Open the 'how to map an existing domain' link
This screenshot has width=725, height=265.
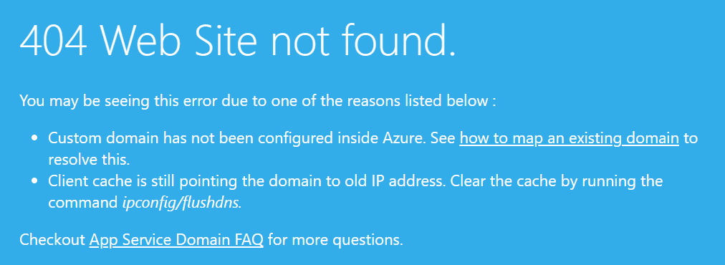[569, 139]
